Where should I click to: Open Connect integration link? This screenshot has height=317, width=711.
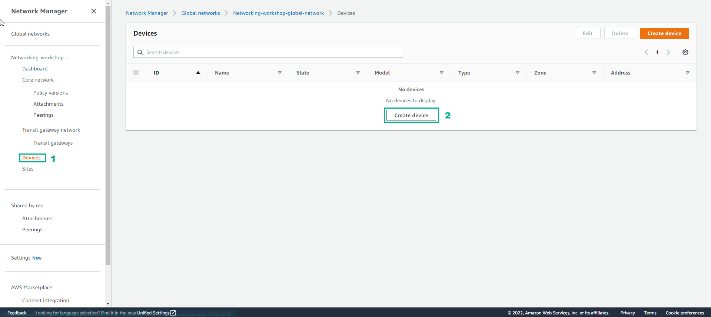(x=46, y=300)
